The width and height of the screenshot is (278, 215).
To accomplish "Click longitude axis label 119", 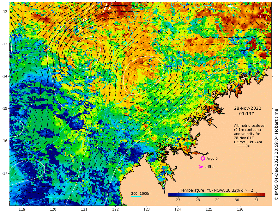I will (22, 209).
